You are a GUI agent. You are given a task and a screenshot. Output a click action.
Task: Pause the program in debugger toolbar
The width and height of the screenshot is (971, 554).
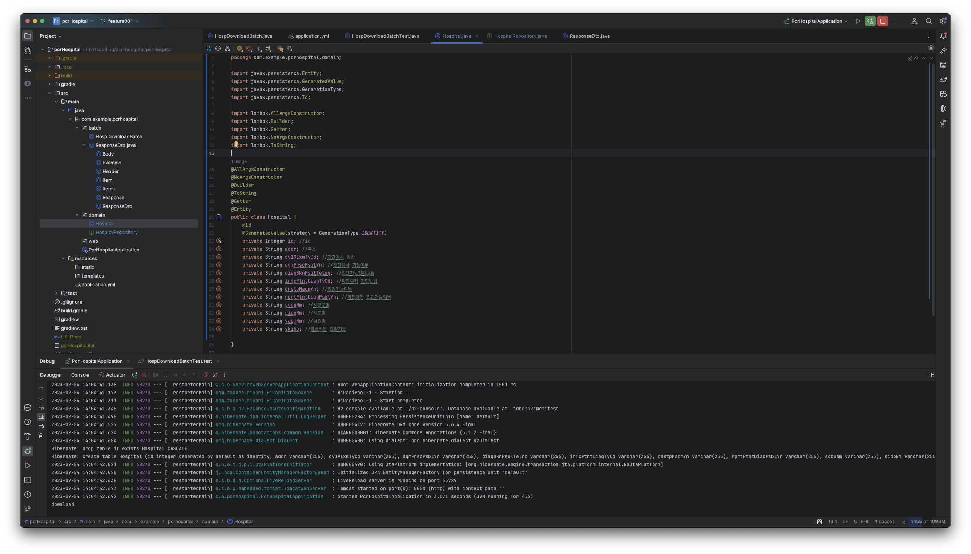pos(165,375)
